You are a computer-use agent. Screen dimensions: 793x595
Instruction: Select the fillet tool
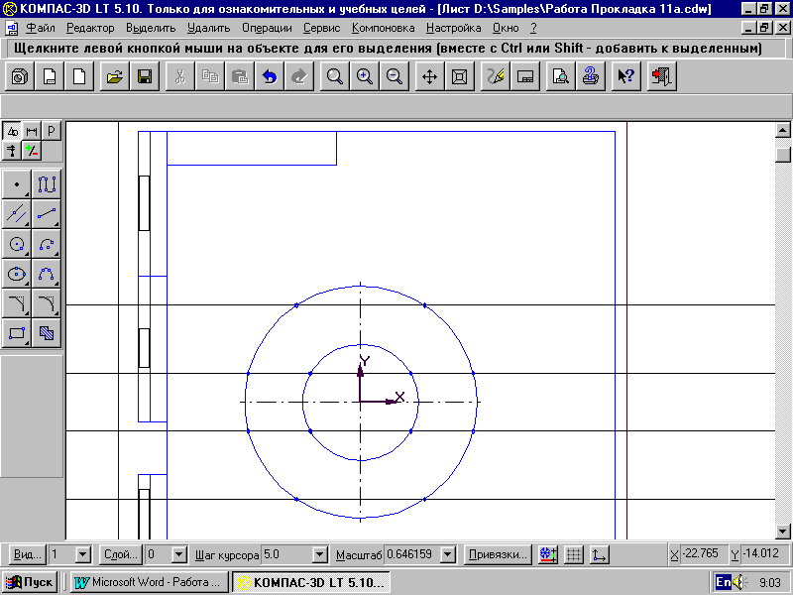(x=47, y=303)
